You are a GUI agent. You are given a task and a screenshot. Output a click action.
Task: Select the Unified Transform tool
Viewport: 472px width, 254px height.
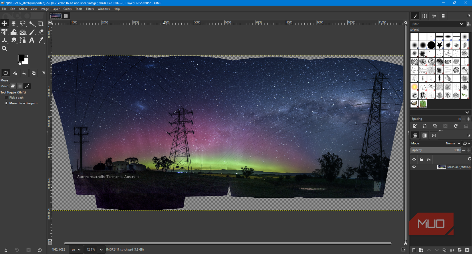click(4, 32)
